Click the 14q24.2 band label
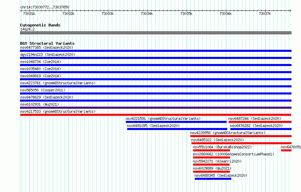Viewport: 301px width, 192px height. 27,29
